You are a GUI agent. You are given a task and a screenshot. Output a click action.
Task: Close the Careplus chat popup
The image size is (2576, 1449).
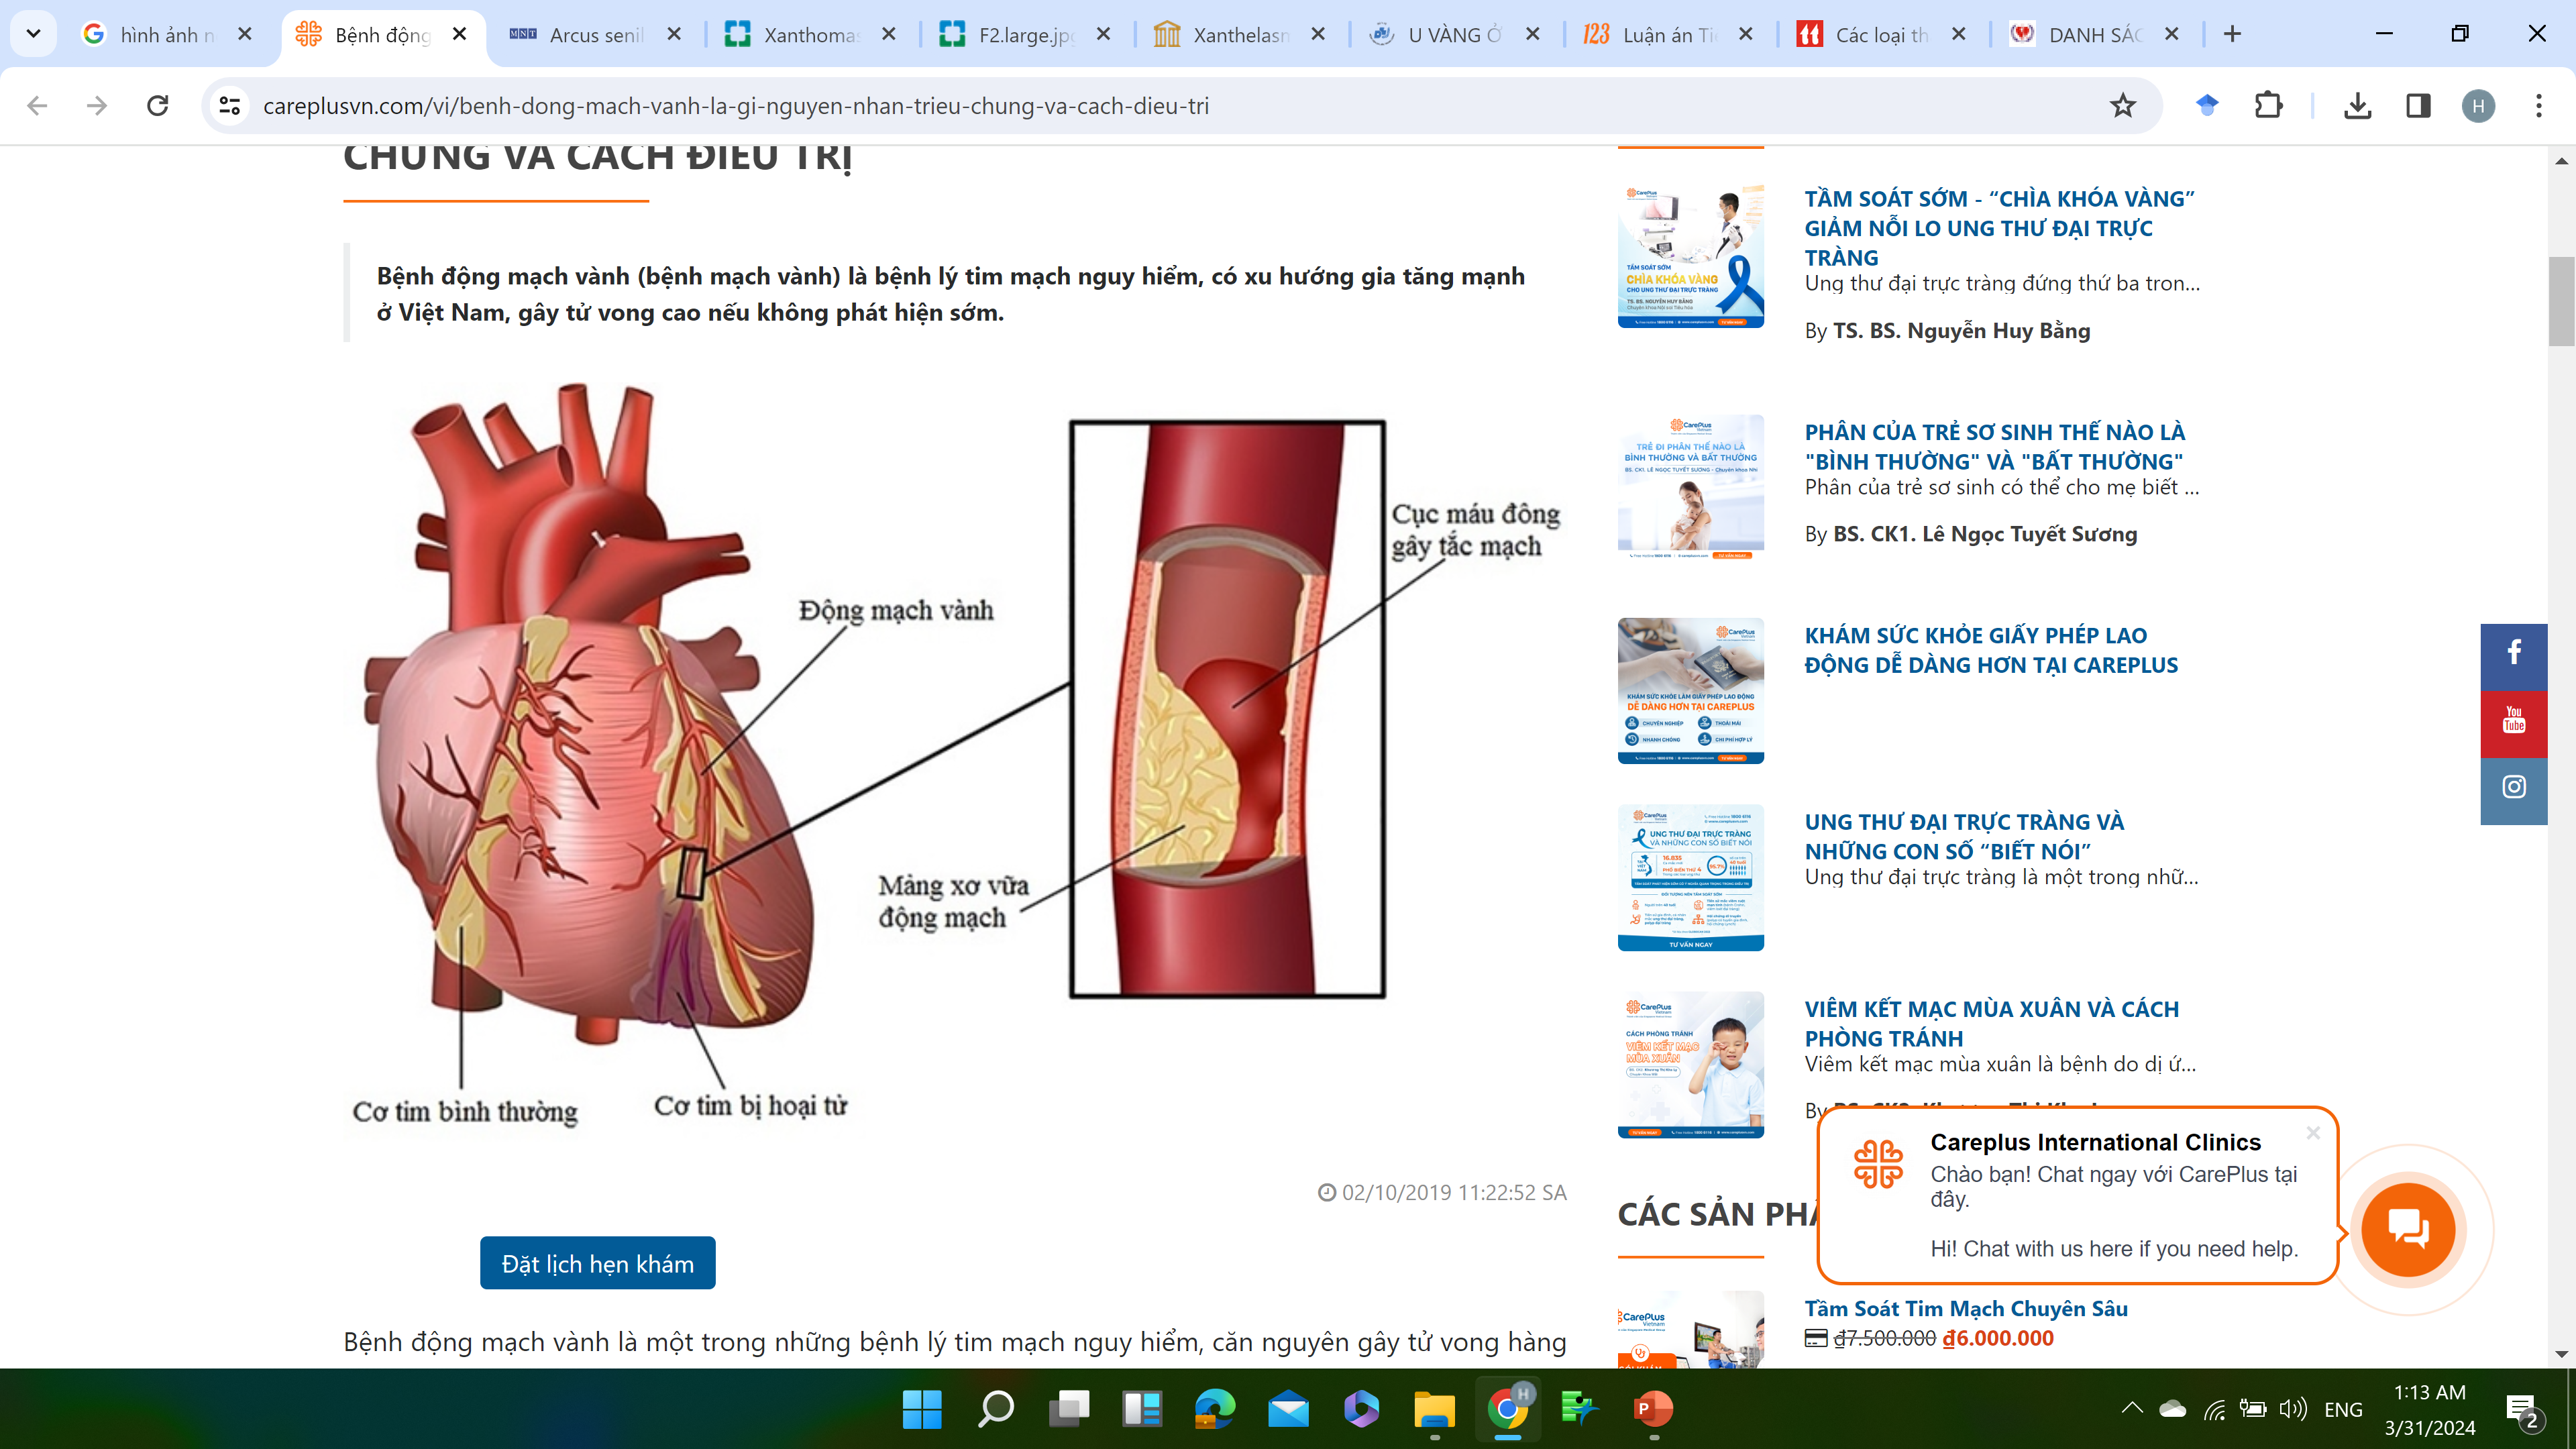tap(2312, 1133)
